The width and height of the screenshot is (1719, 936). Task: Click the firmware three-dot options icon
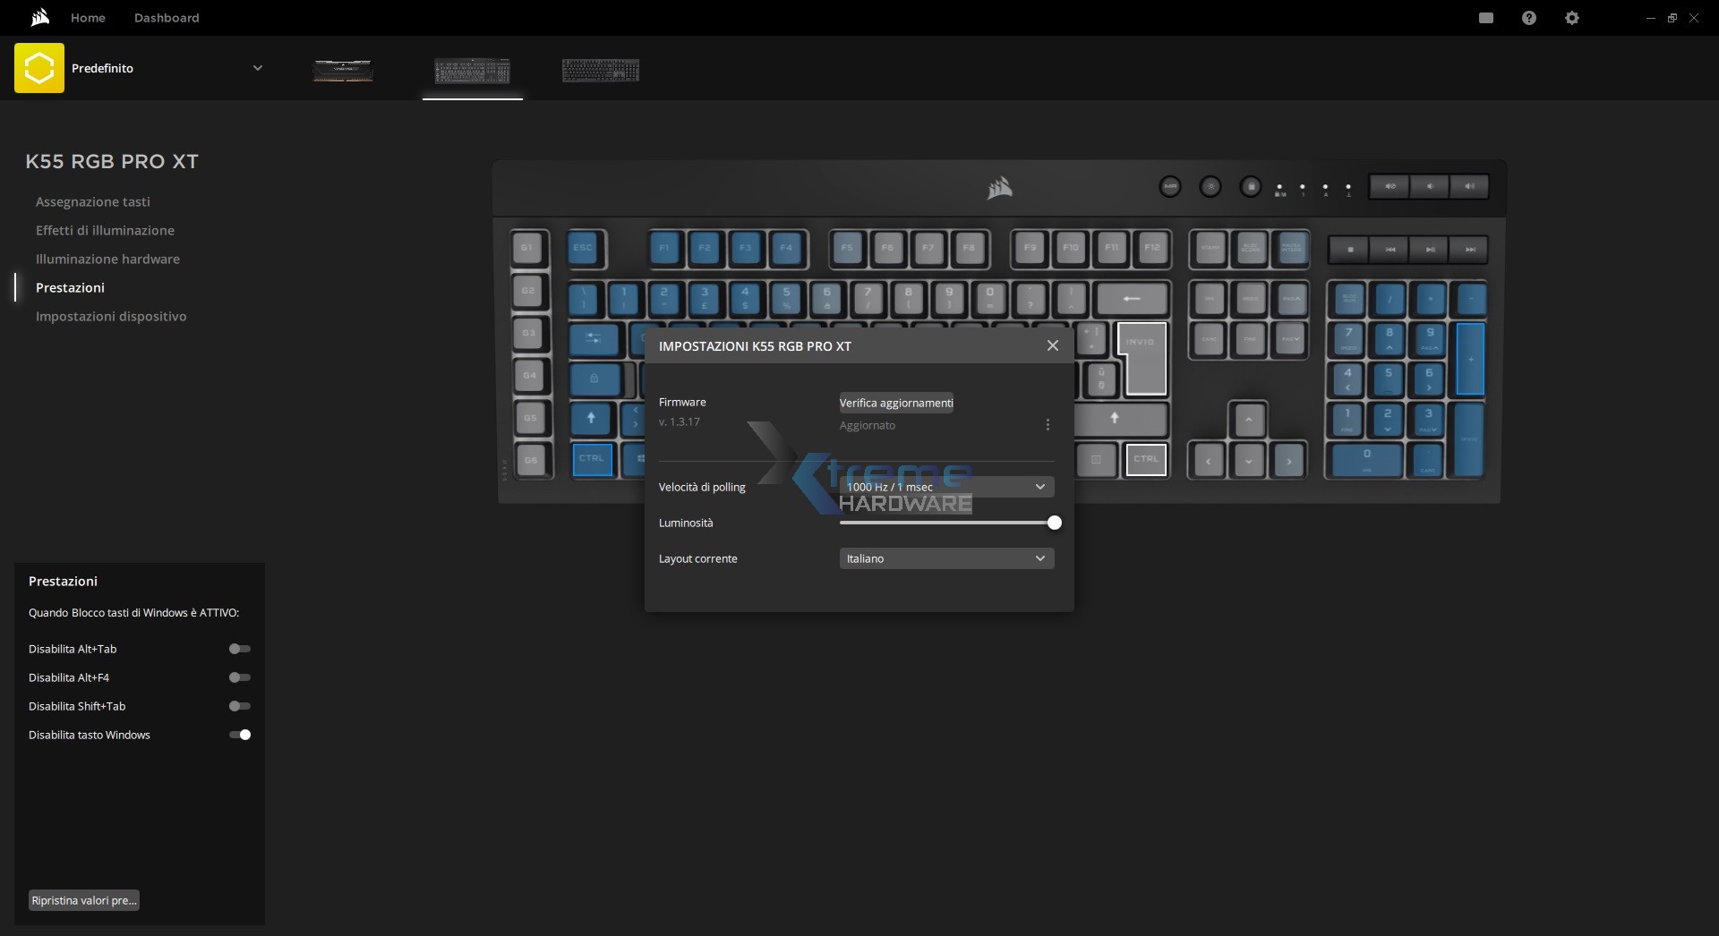[1048, 425]
